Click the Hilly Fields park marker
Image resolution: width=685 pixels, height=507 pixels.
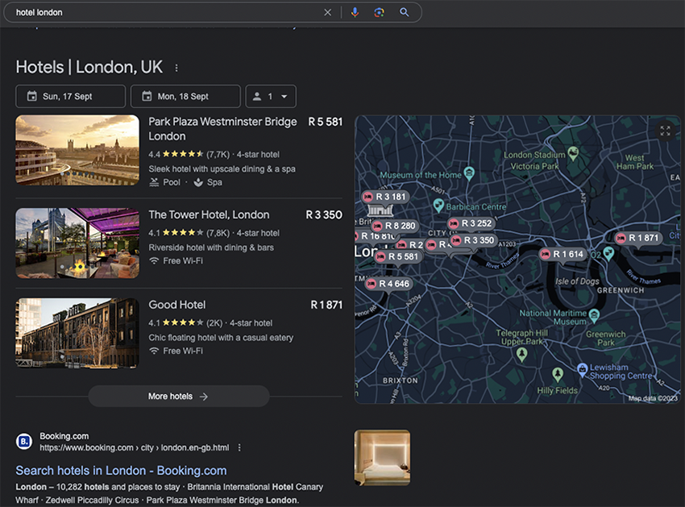pos(557,375)
